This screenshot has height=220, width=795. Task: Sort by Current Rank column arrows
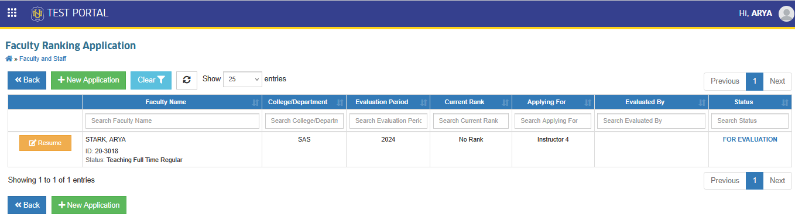506,102
